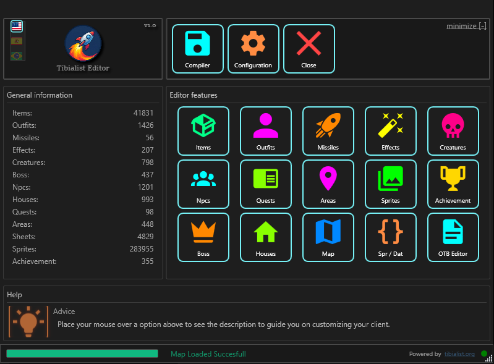Click the v1.0 version label

click(x=150, y=25)
